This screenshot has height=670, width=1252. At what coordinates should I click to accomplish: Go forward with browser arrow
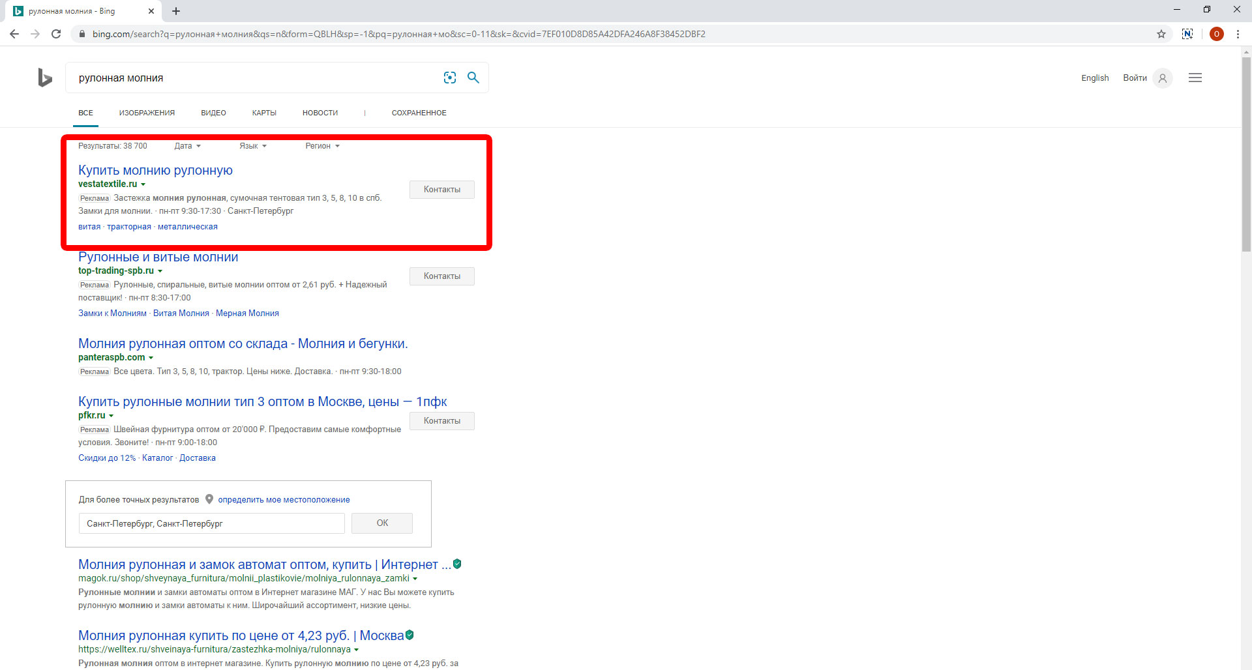pyautogui.click(x=35, y=34)
